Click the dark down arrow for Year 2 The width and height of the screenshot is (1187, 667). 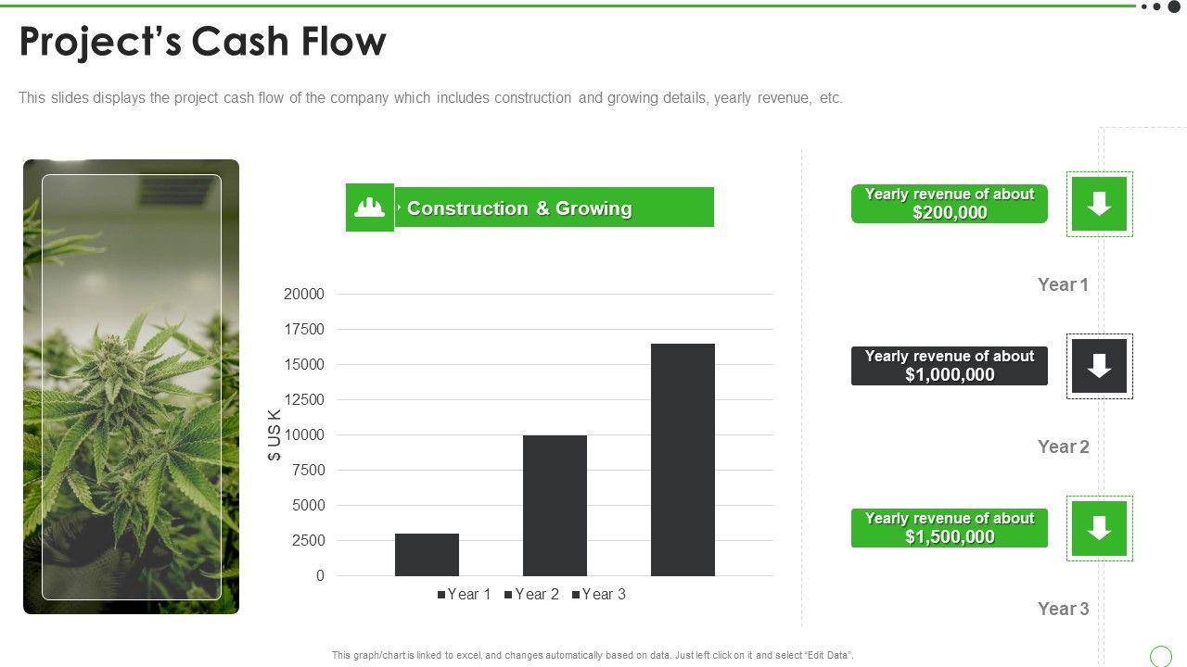[x=1099, y=366]
